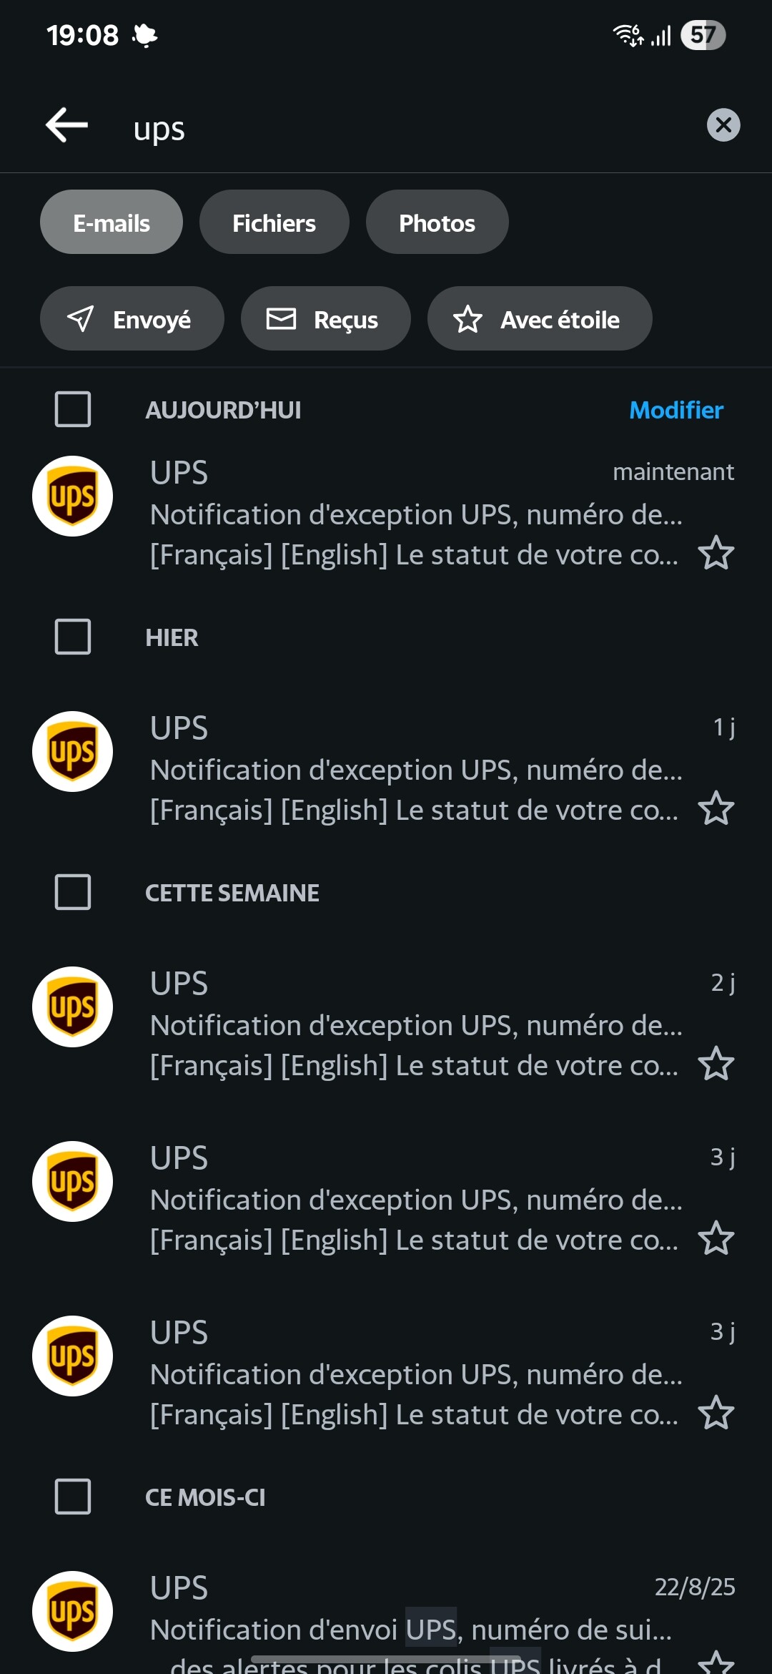The image size is (772, 1674).
Task: Select all emails under Aujourd'hui
Action: 73,409
